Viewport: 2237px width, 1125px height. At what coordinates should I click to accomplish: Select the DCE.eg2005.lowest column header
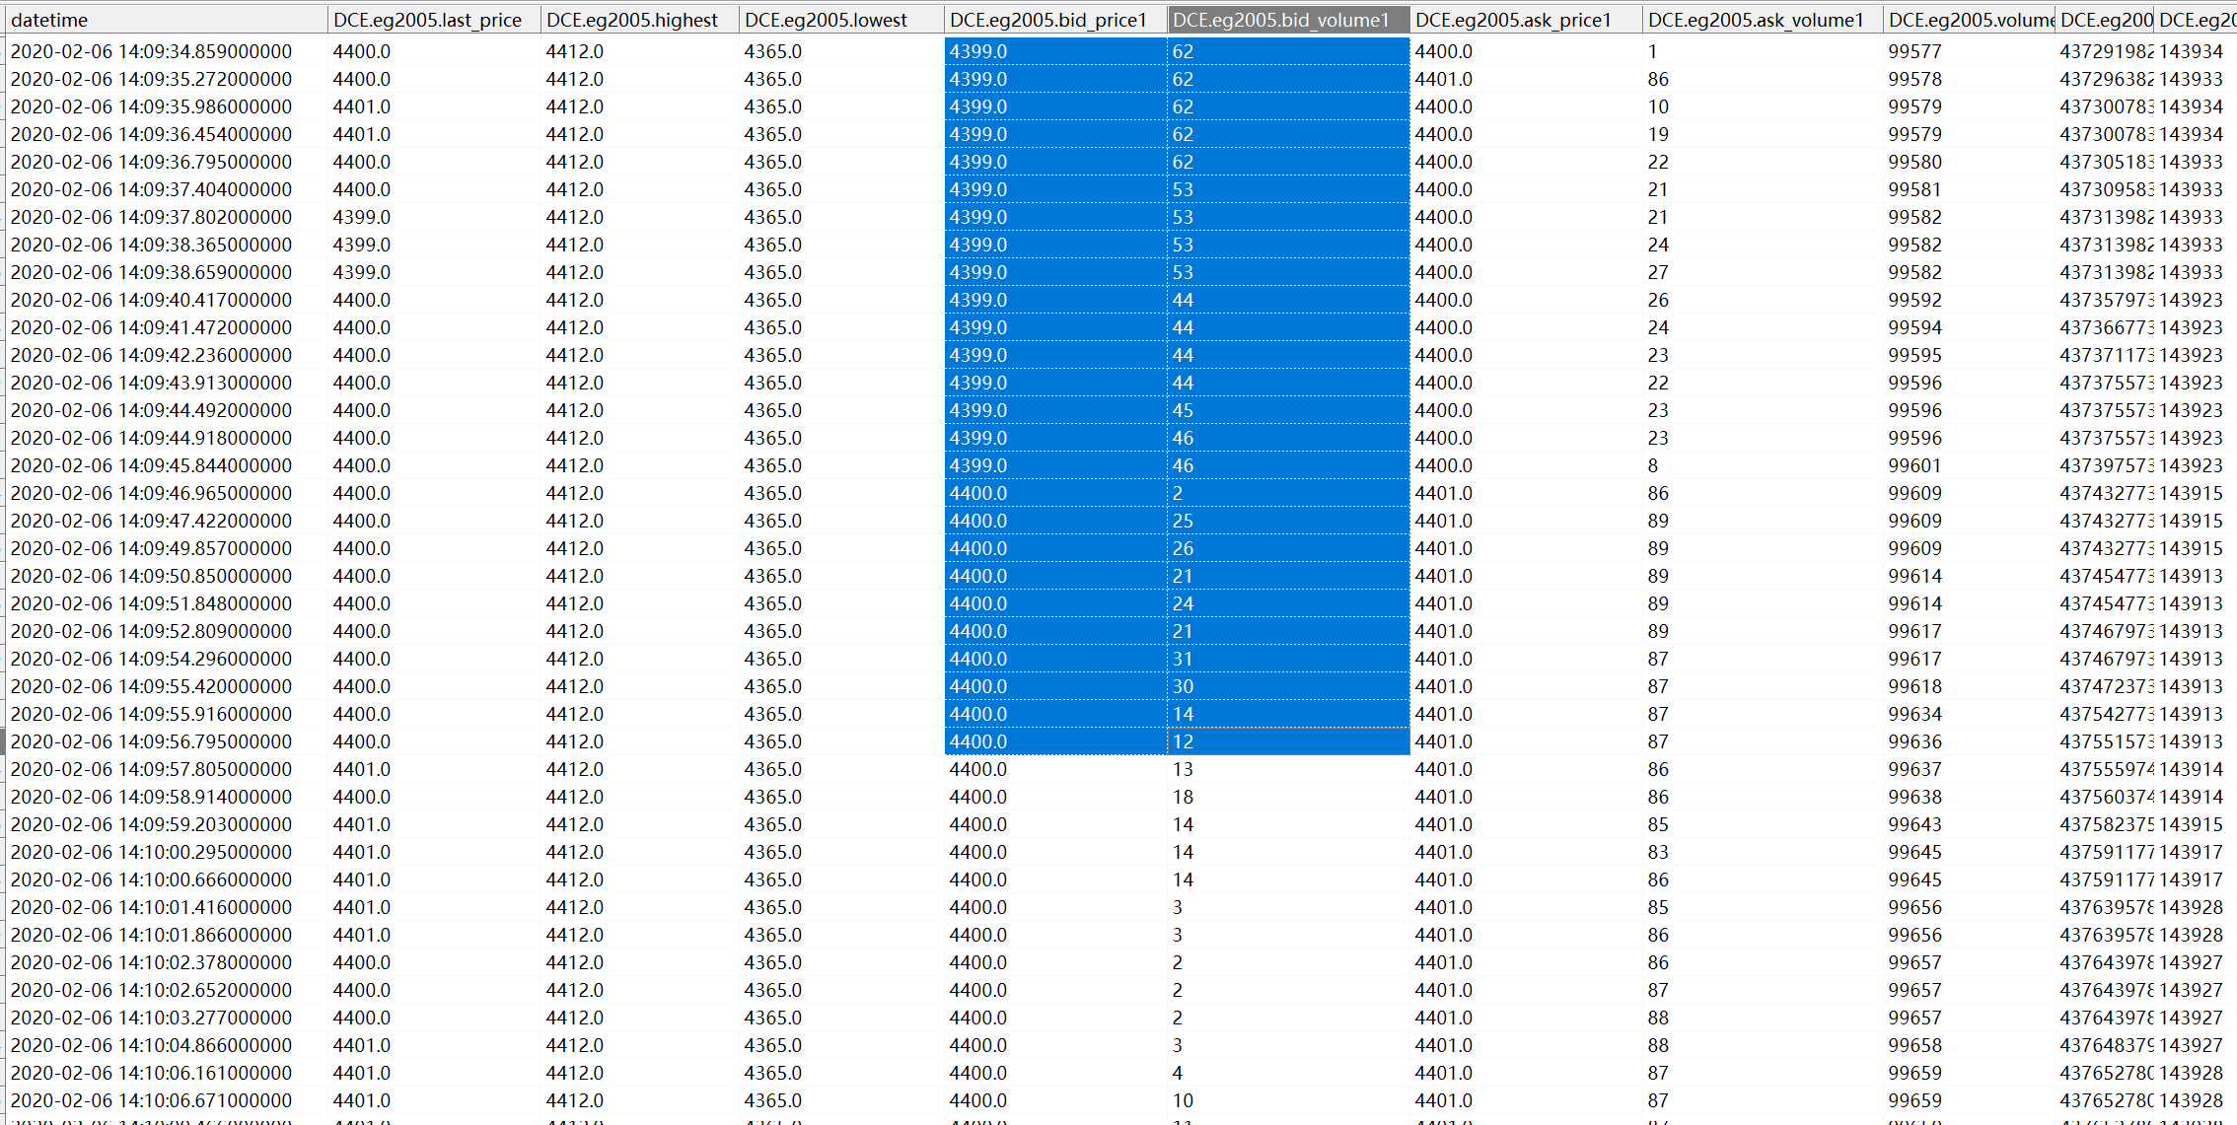pyautogui.click(x=841, y=20)
